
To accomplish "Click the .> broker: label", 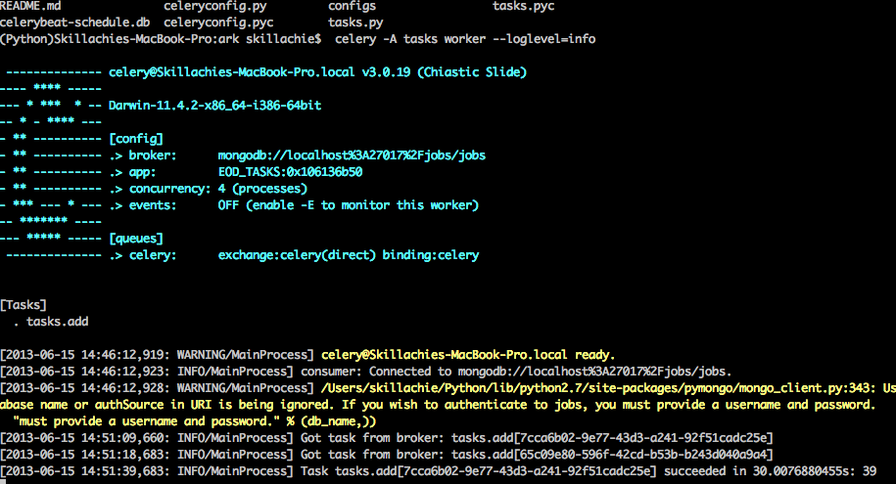I will 143,155.
